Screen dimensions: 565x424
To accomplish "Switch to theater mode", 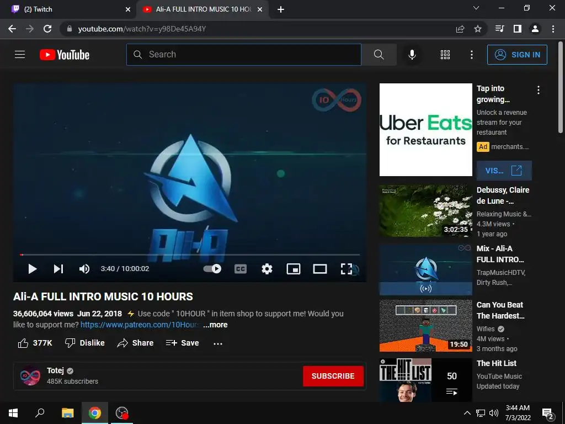I will click(319, 269).
